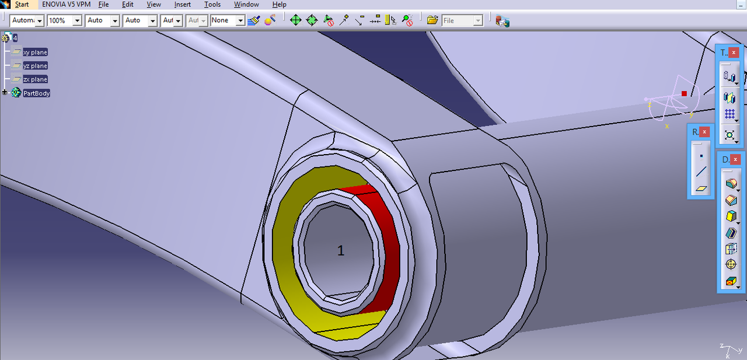Viewport: 747px width, 360px height.
Task: Click the blue dotted pattern grid icon
Action: point(729,115)
